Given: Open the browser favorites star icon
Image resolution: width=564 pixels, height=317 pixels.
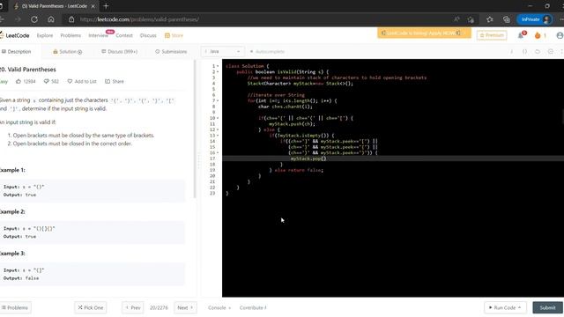Looking at the screenshot, I should pos(490,19).
